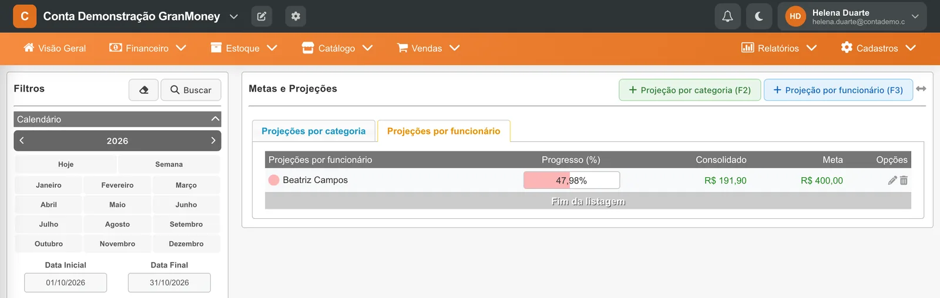Delete Beatriz Campos projection trash icon
The width and height of the screenshot is (940, 298).
click(x=904, y=180)
